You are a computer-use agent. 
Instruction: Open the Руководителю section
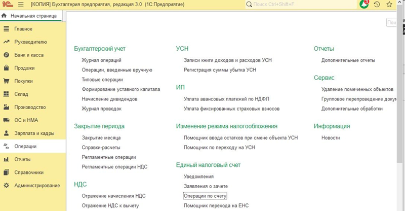pyautogui.click(x=33, y=42)
